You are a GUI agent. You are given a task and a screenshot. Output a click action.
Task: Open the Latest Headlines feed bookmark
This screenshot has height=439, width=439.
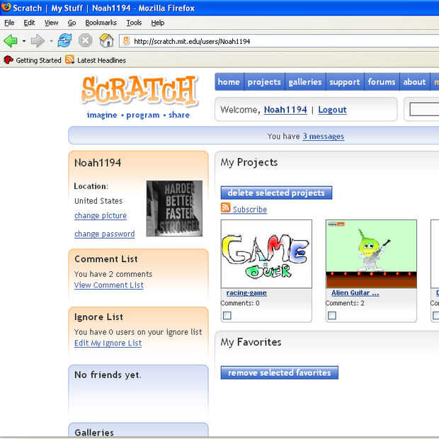click(96, 60)
